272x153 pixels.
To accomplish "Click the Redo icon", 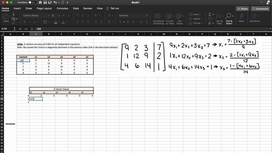I will [62, 3].
